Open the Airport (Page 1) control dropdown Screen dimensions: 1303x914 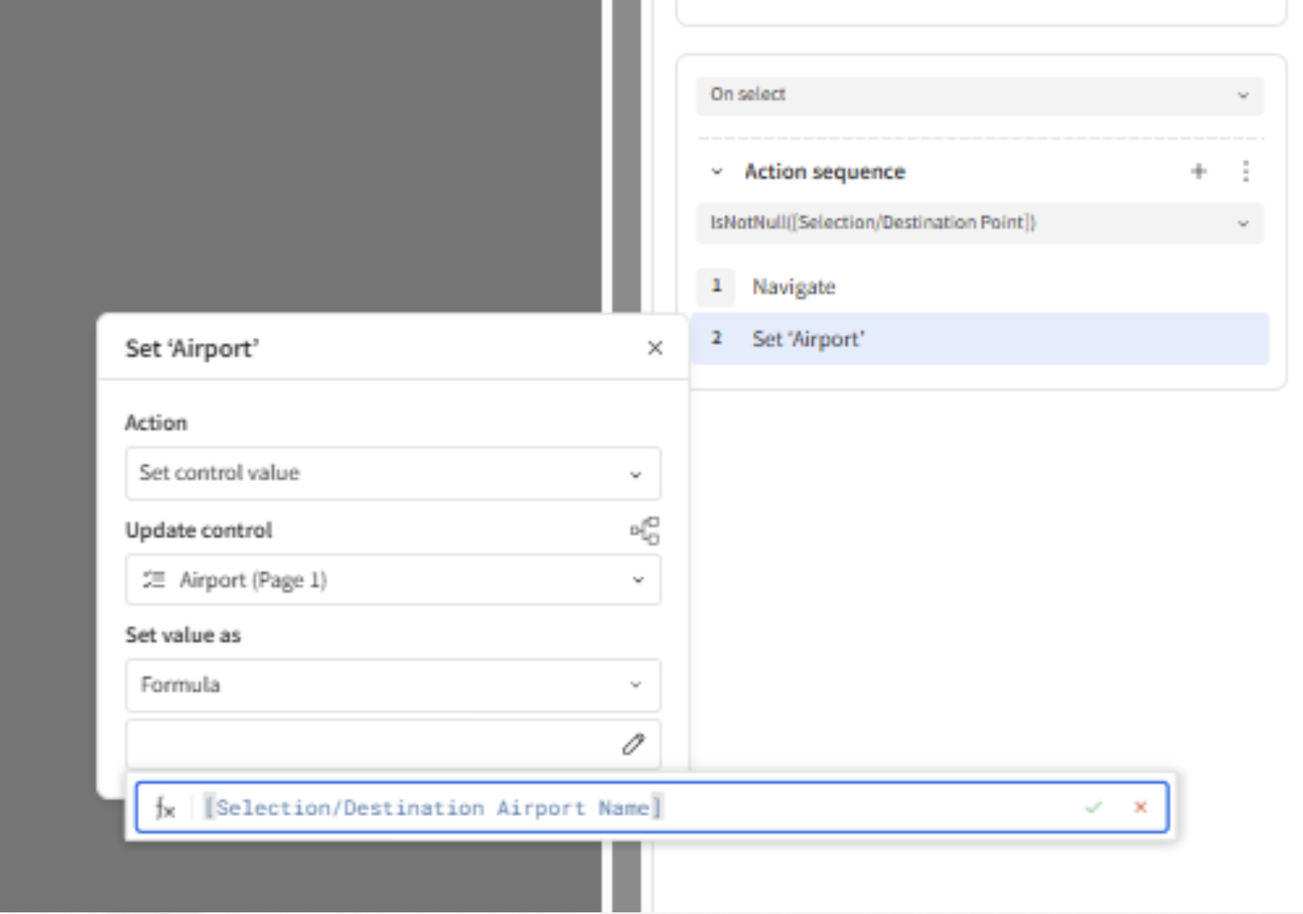pos(392,580)
